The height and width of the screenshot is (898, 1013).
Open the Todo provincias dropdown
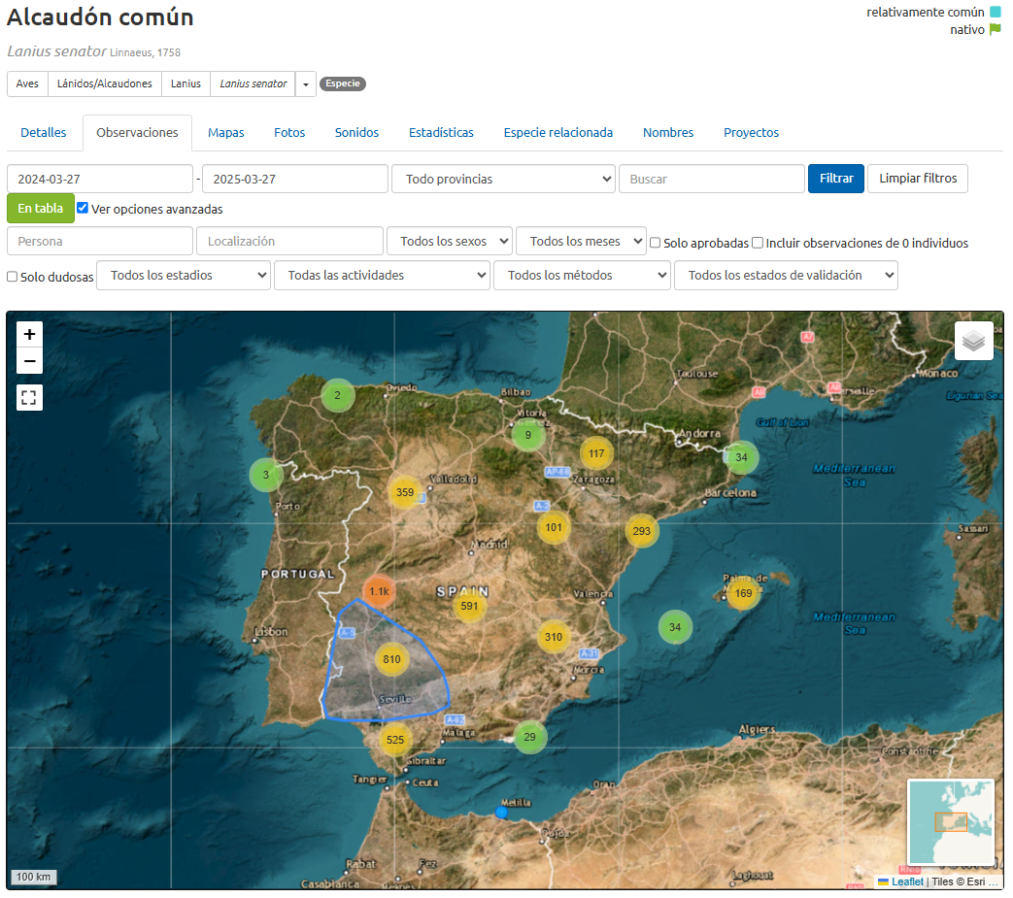[503, 179]
